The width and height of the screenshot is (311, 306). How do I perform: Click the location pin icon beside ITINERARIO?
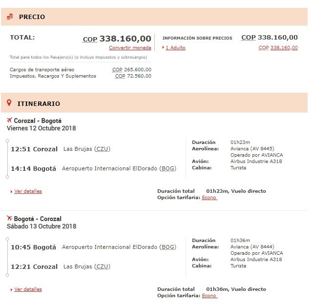point(9,103)
